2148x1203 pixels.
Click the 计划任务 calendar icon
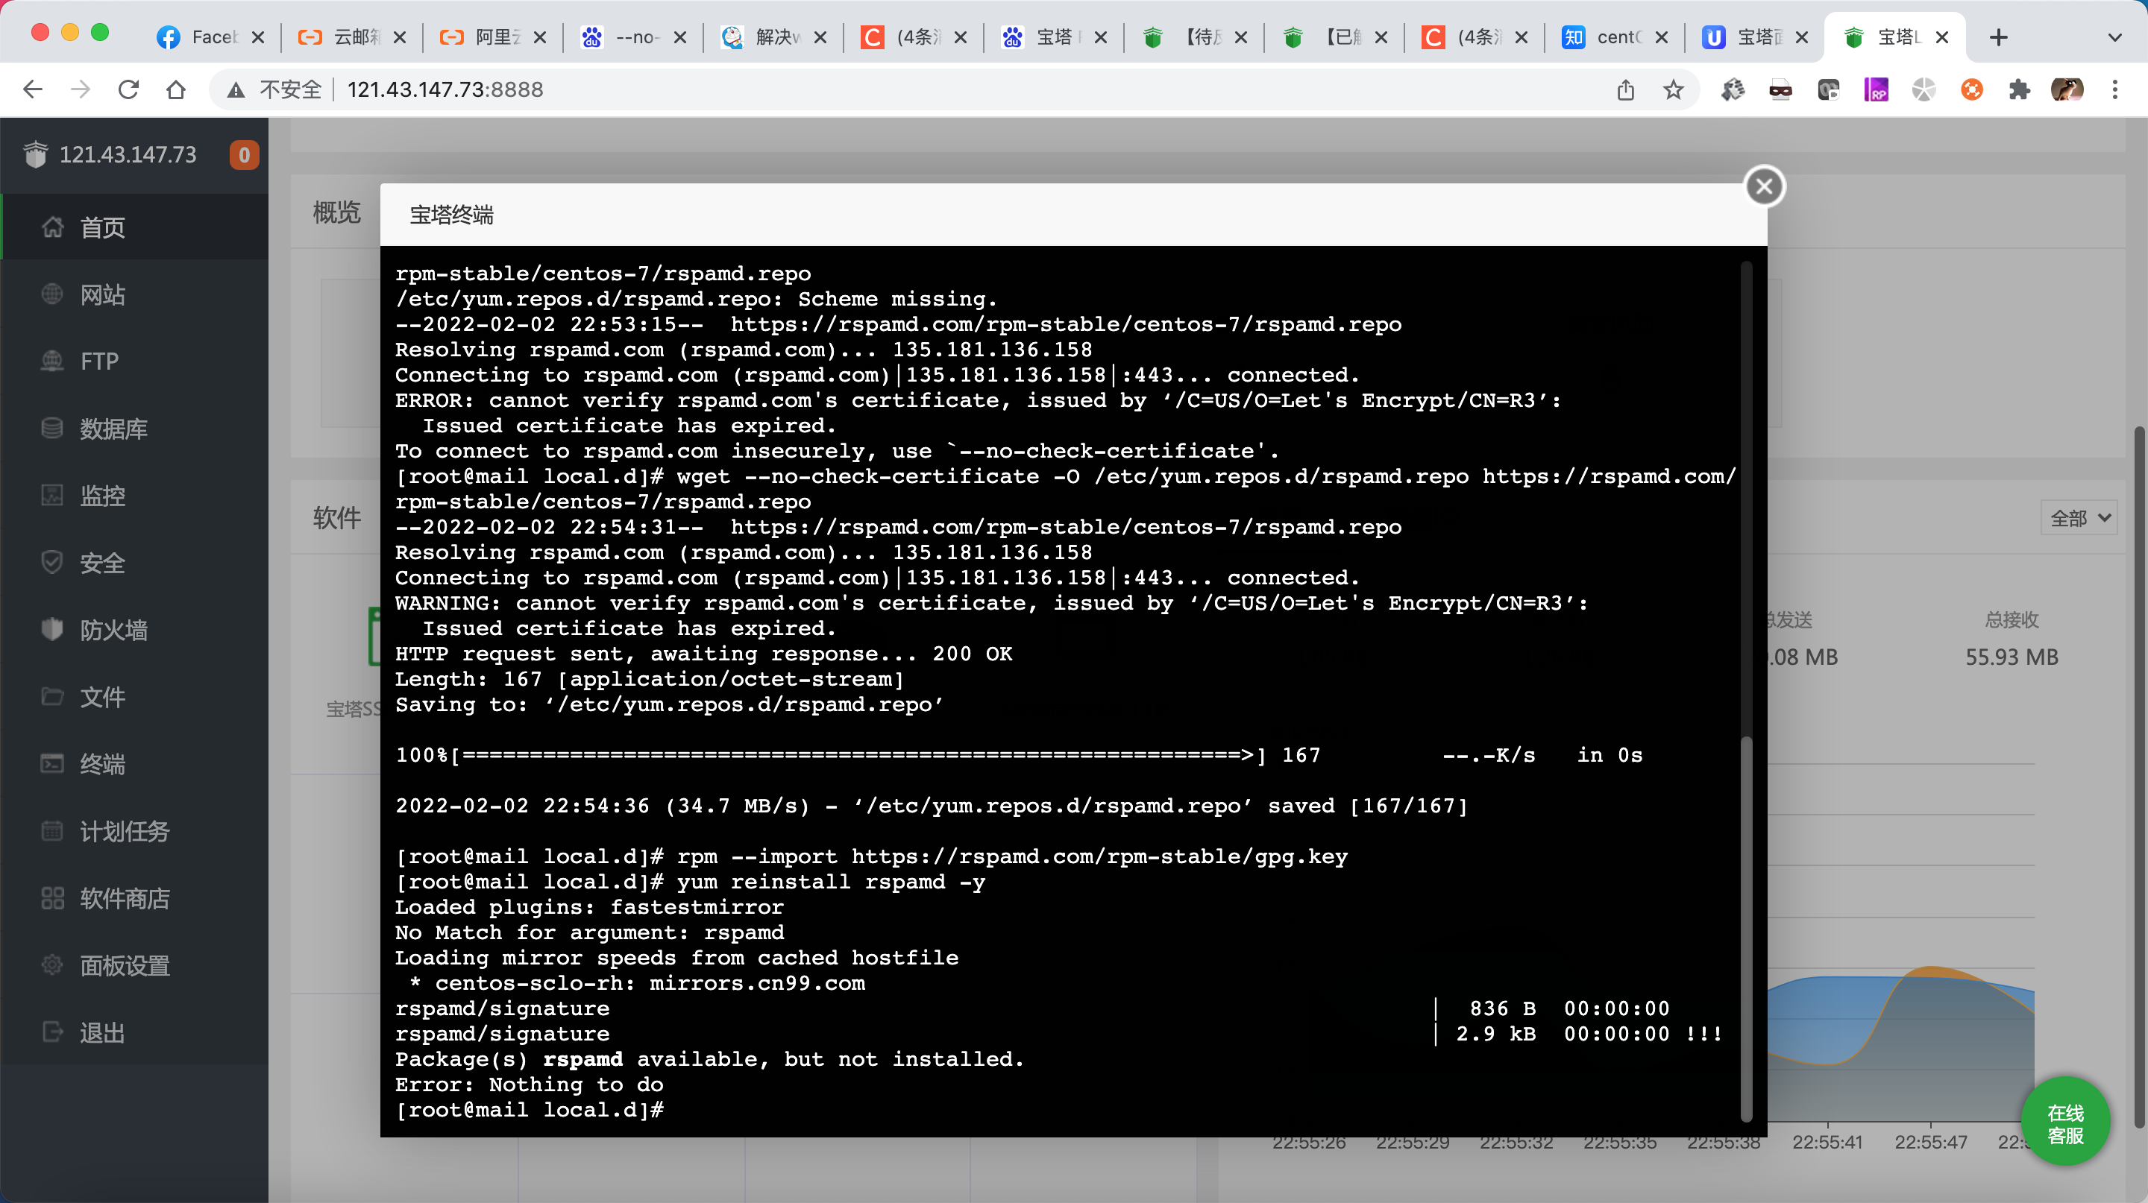(51, 830)
